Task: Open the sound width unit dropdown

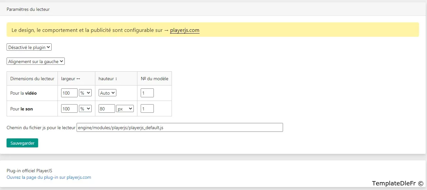Action: click(x=85, y=109)
